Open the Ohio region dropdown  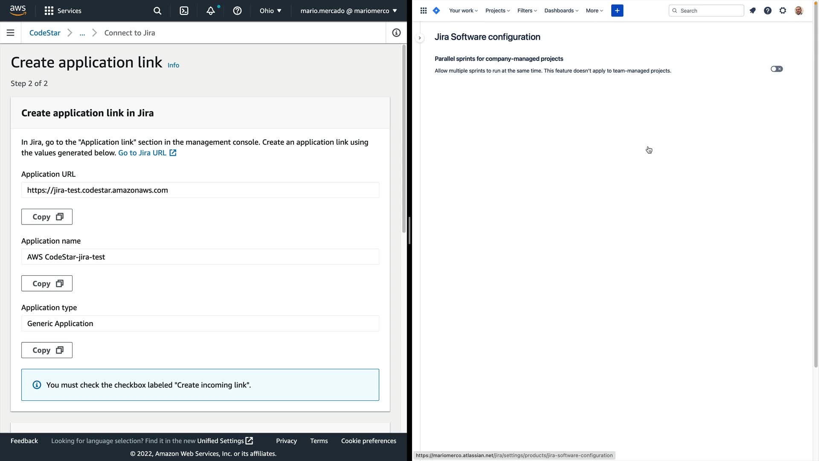click(270, 11)
